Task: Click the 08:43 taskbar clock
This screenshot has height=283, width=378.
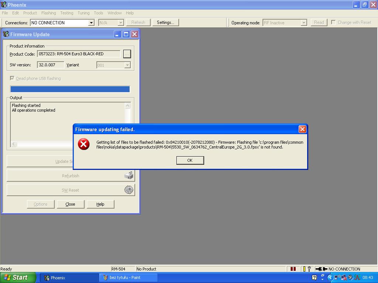Action: click(x=368, y=277)
